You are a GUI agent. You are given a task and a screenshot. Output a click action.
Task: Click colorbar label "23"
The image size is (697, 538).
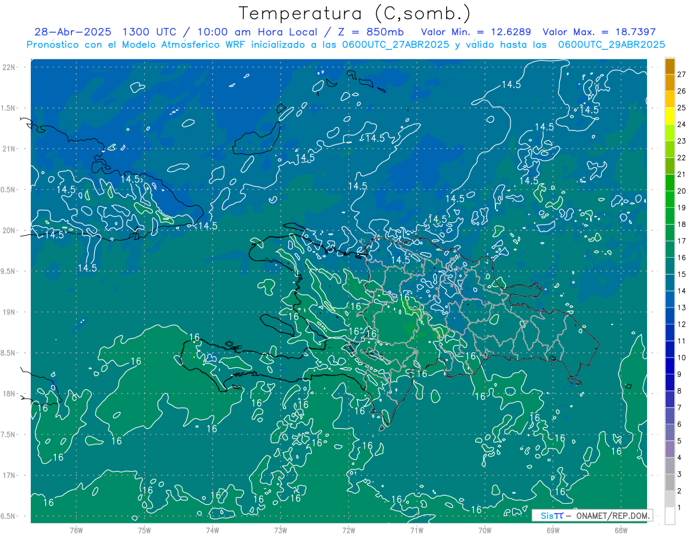point(682,141)
